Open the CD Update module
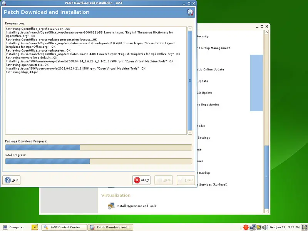This screenshot has height=231, width=308. 205,93
